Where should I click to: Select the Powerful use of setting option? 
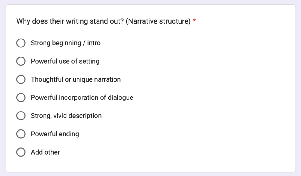point(21,61)
